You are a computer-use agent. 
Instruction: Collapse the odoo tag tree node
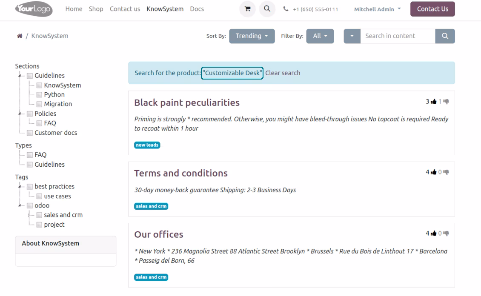coord(20,205)
